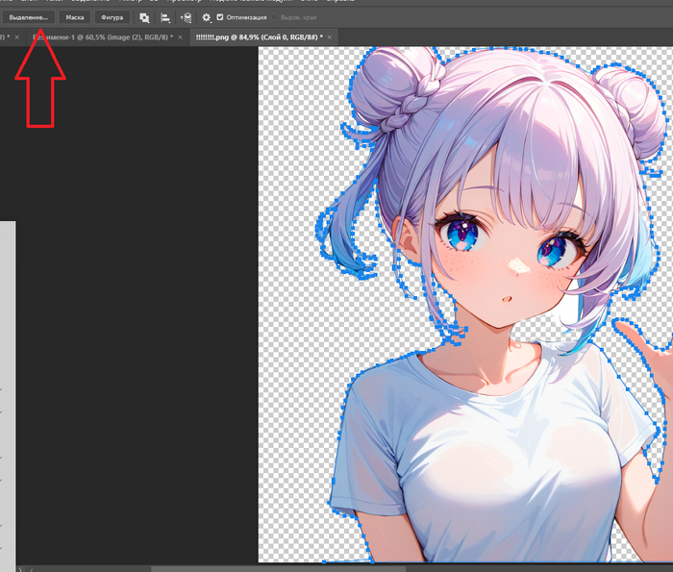
Task: Click the horizontal scrollbar below the canvas
Action: pos(385,567)
